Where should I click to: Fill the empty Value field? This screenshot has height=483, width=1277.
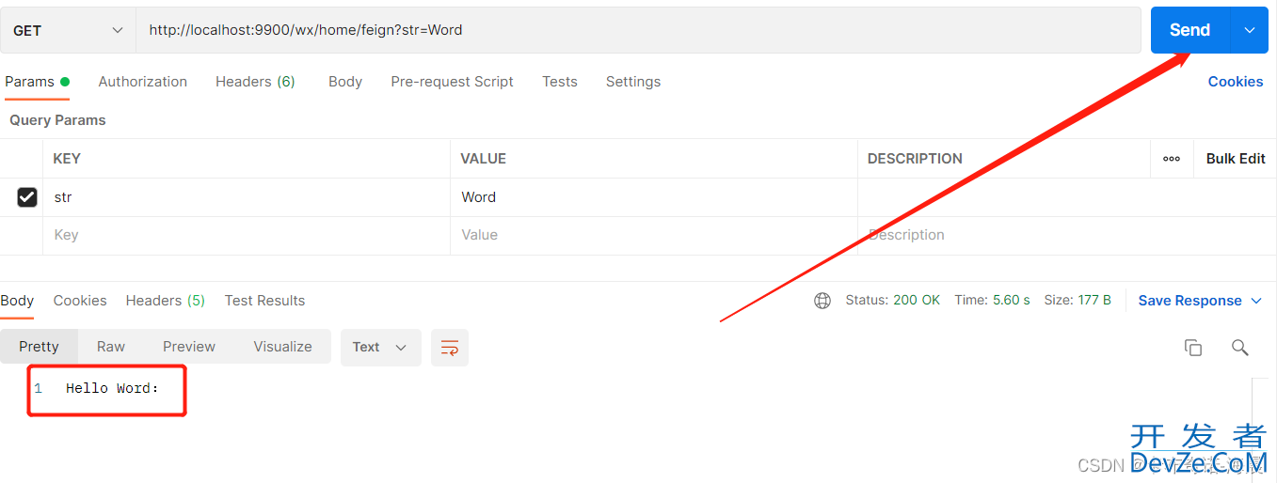pos(654,235)
